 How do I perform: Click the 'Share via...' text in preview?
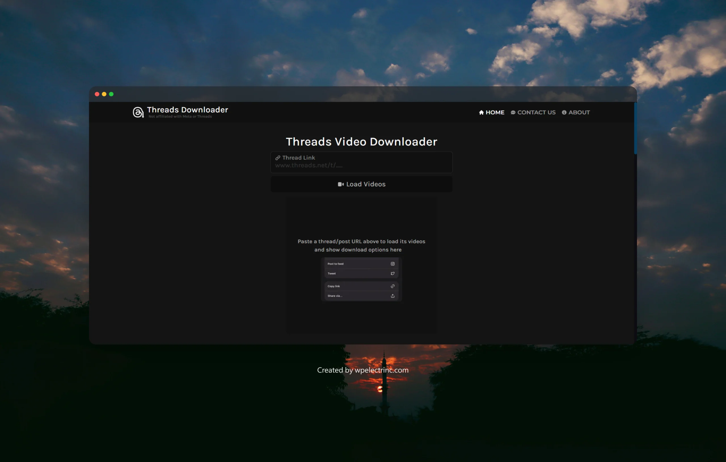(335, 296)
